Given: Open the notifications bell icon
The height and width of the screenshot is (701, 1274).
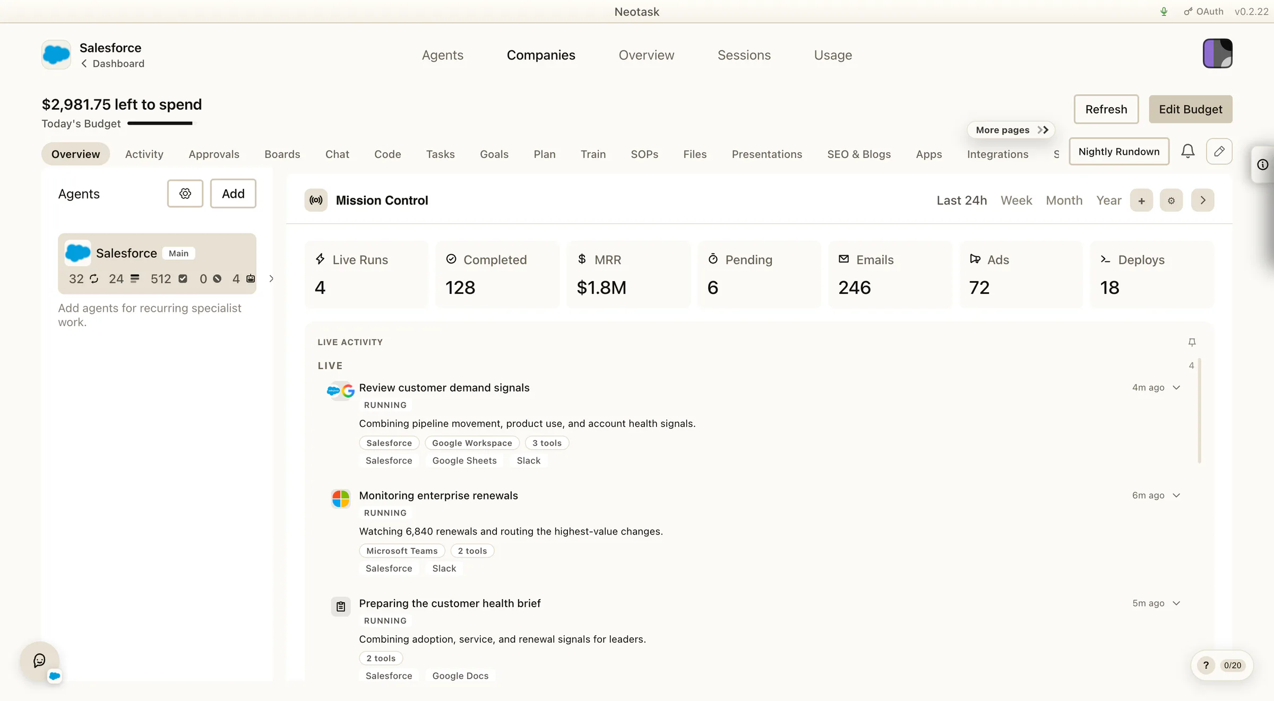Looking at the screenshot, I should (1187, 152).
